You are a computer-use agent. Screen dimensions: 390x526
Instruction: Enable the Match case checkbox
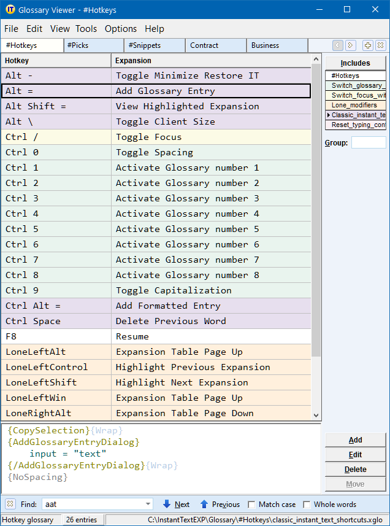[x=251, y=504]
